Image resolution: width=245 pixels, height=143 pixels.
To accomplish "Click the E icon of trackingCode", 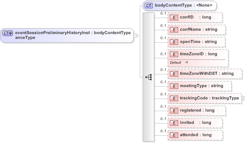I will pyautogui.click(x=174, y=99).
